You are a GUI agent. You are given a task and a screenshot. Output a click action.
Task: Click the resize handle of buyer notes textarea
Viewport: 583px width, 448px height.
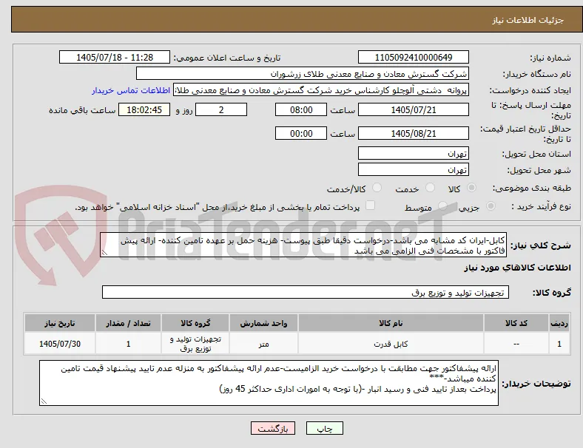44,401
